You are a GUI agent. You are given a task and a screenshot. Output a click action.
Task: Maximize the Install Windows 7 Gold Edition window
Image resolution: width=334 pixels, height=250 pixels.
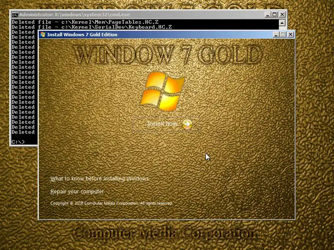(283, 35)
